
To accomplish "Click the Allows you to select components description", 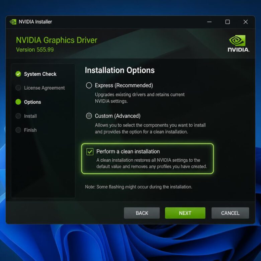I will [x=150, y=128].
